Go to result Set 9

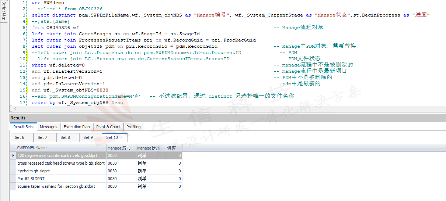point(88,137)
